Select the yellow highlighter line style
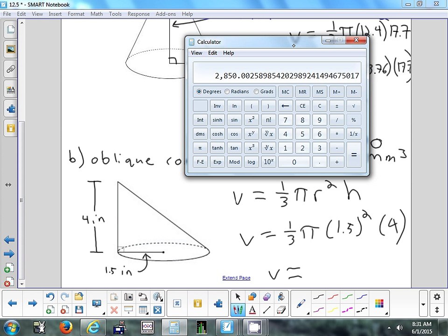Image resolution: width=448 pixels, height=336 pixels. tap(333, 310)
